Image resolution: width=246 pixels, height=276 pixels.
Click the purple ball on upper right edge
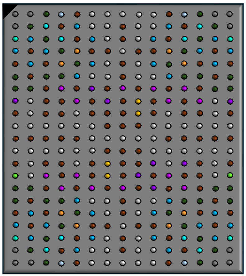[230, 101]
